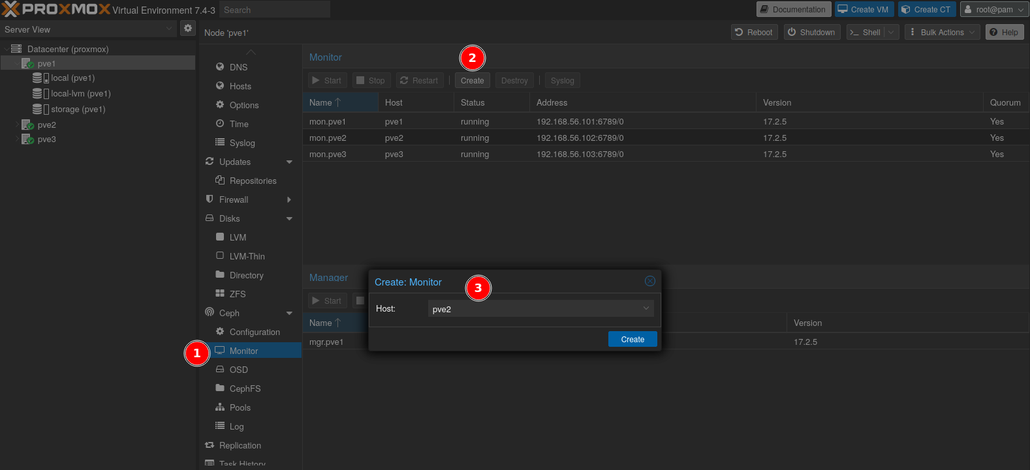Viewport: 1030px width, 470px height.
Task: Expand the Firewall section arrow
Action: 289,199
